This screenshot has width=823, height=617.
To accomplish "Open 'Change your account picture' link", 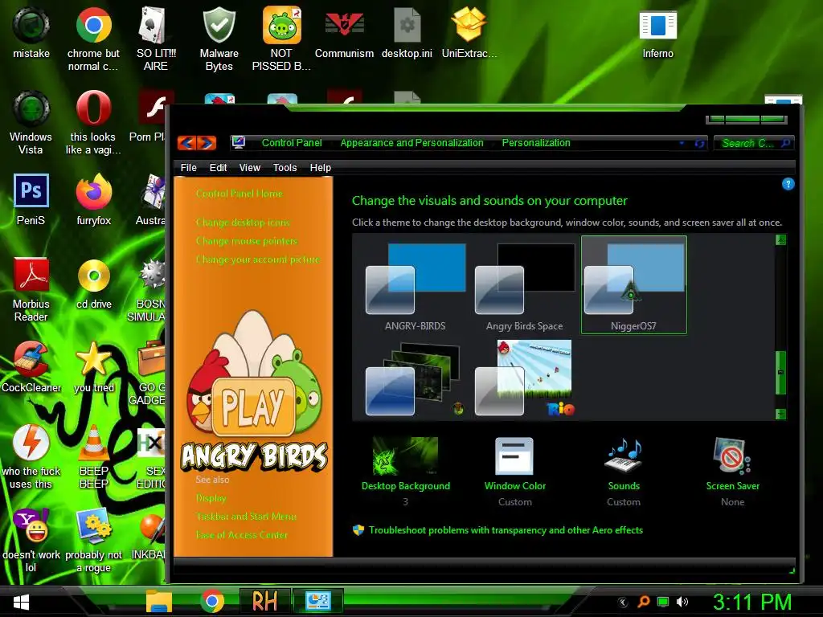I will [258, 259].
